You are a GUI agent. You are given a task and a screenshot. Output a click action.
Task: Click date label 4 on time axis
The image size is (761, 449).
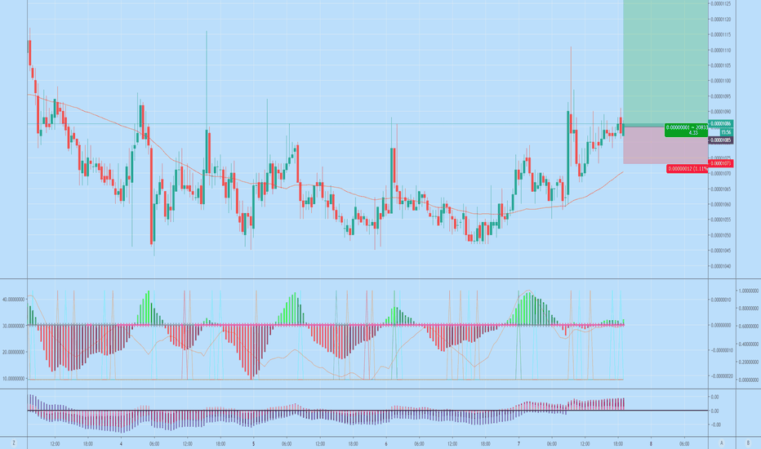[121, 443]
